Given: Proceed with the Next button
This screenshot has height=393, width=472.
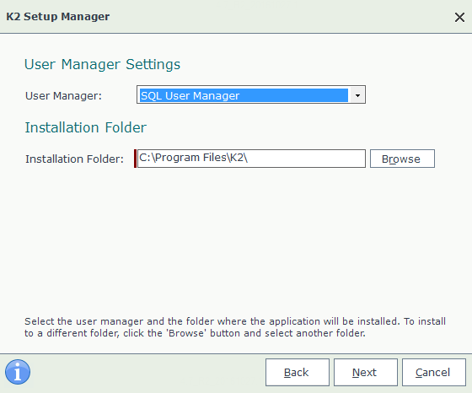Looking at the screenshot, I should pos(366,372).
